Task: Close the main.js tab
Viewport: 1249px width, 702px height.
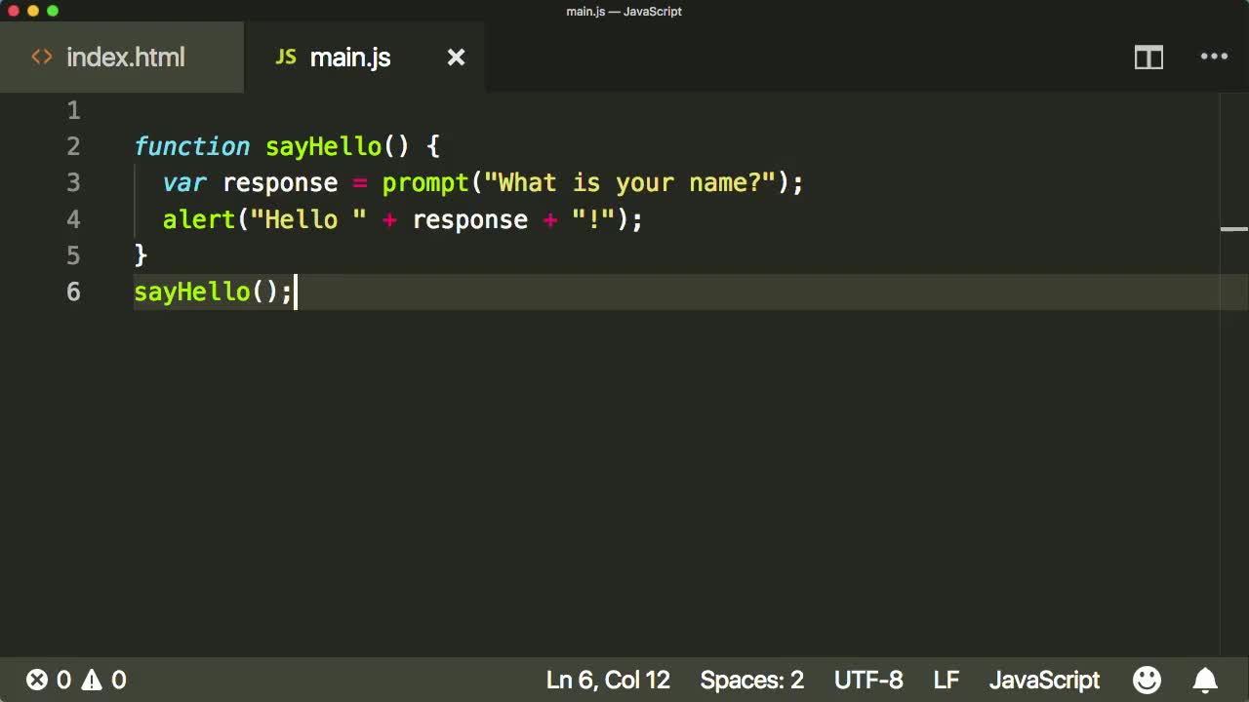Action: click(456, 58)
